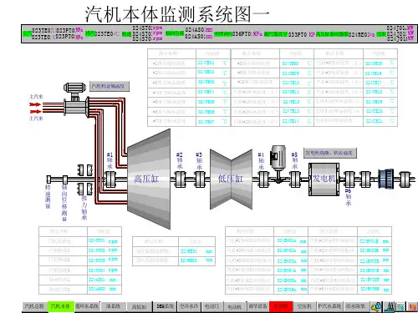Click the teal window icon in bottom bar
The image size is (418, 313).
pyautogui.click(x=400, y=307)
